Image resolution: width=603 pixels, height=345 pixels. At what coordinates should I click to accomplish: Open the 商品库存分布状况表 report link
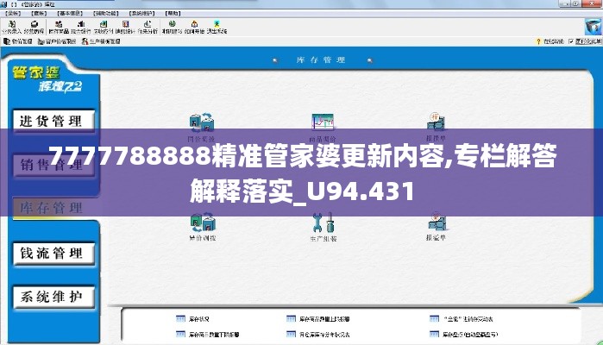(318, 335)
